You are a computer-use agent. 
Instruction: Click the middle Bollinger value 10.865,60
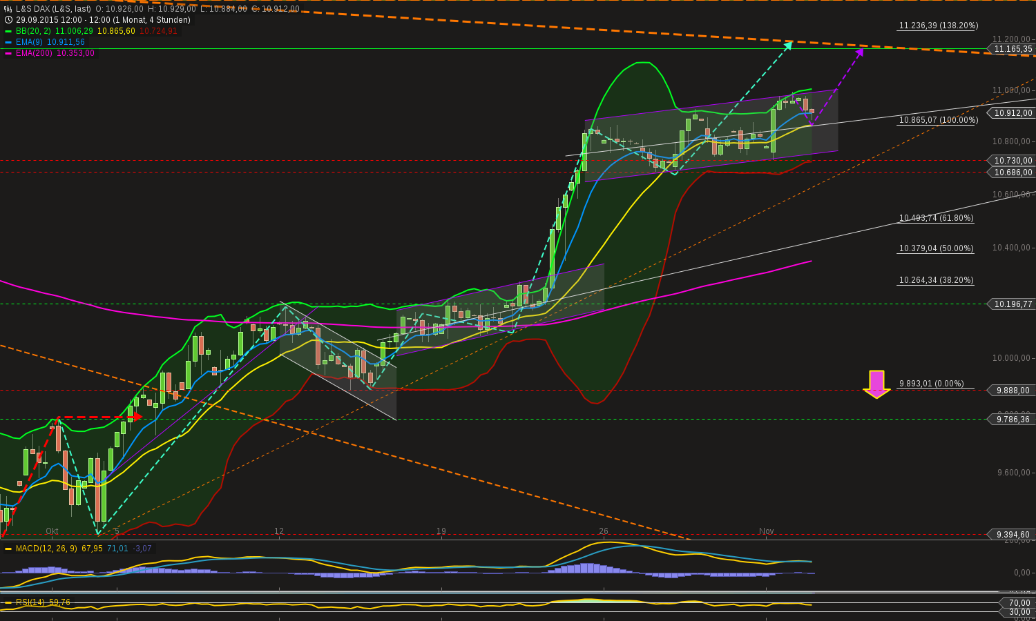pos(117,31)
